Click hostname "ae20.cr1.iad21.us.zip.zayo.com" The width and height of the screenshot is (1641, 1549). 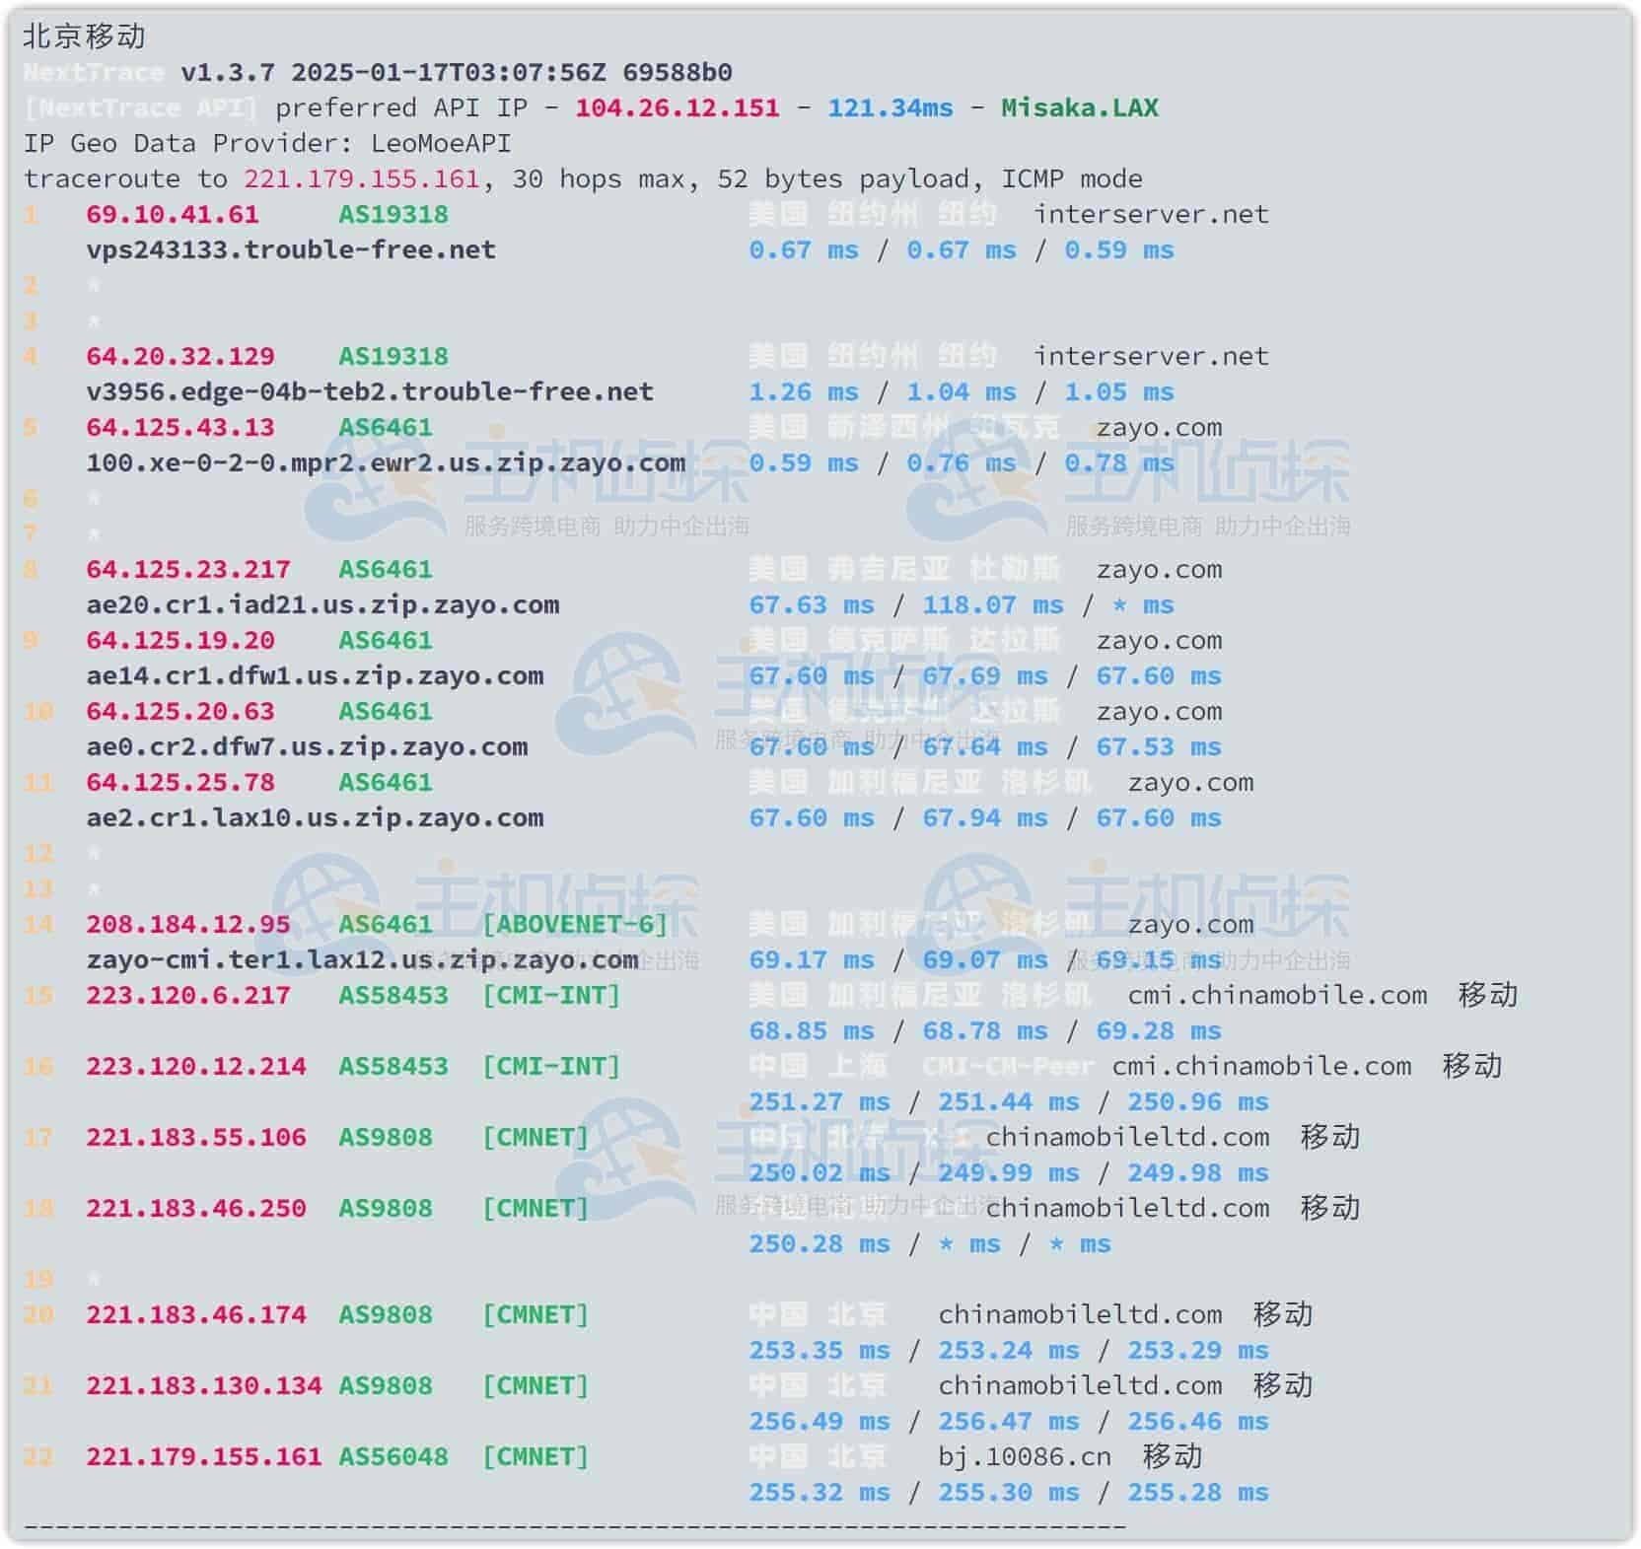coord(322,604)
